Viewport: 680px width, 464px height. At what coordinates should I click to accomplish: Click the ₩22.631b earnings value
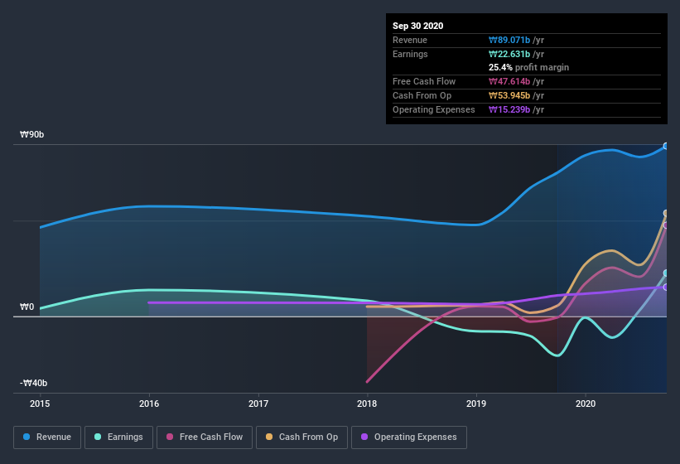point(509,54)
